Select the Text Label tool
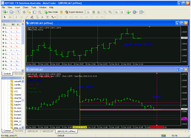The height and width of the screenshot is (138, 191). coord(47,17)
